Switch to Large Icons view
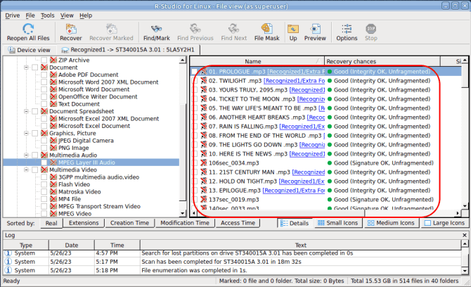The height and width of the screenshot is (287, 471). tap(445, 223)
